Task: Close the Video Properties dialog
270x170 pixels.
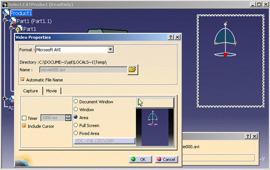Action: (x=177, y=37)
